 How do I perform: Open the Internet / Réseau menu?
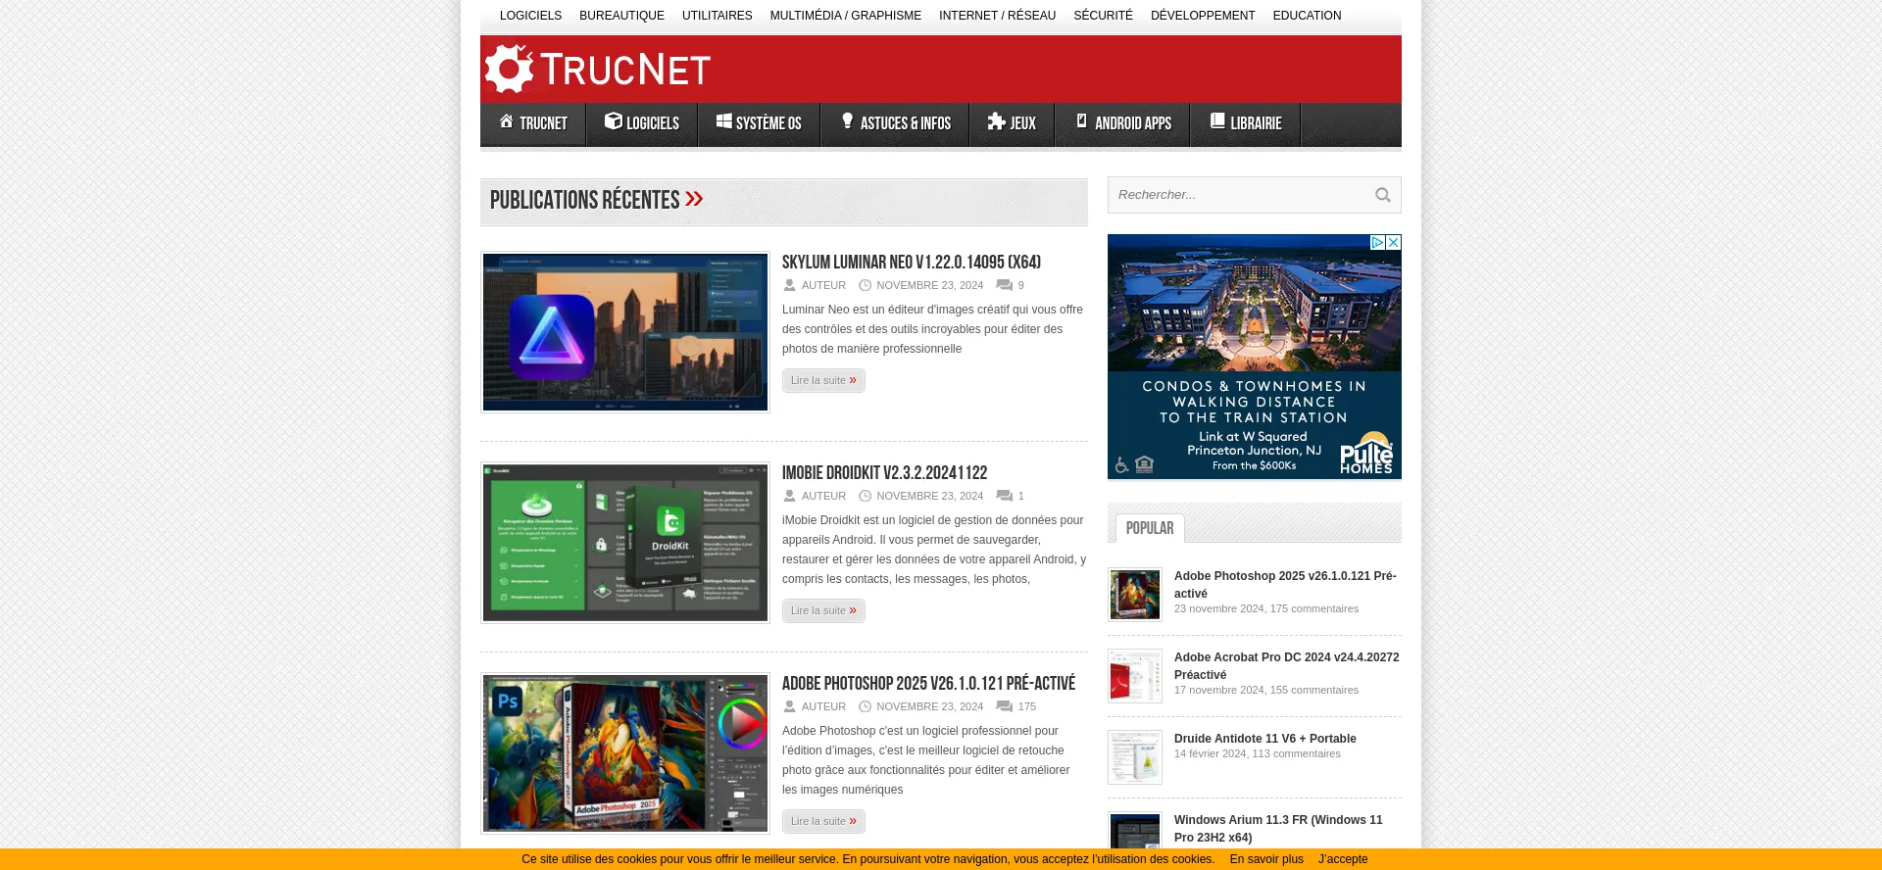pos(997,16)
